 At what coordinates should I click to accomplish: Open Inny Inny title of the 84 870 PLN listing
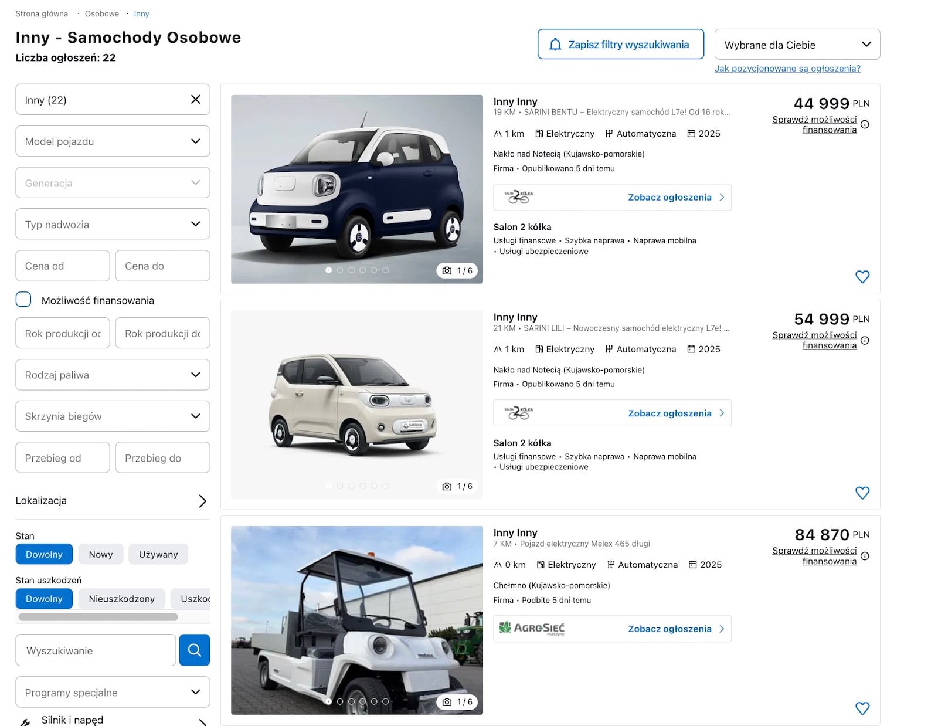pyautogui.click(x=515, y=532)
